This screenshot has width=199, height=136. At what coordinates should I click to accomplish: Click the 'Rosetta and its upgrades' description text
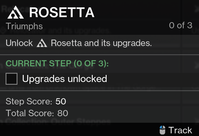pos(101,43)
